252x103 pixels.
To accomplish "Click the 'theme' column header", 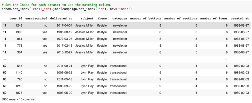I will point(102,19).
